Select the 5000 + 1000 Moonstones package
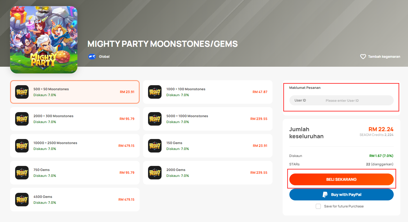 pyautogui.click(x=208, y=119)
